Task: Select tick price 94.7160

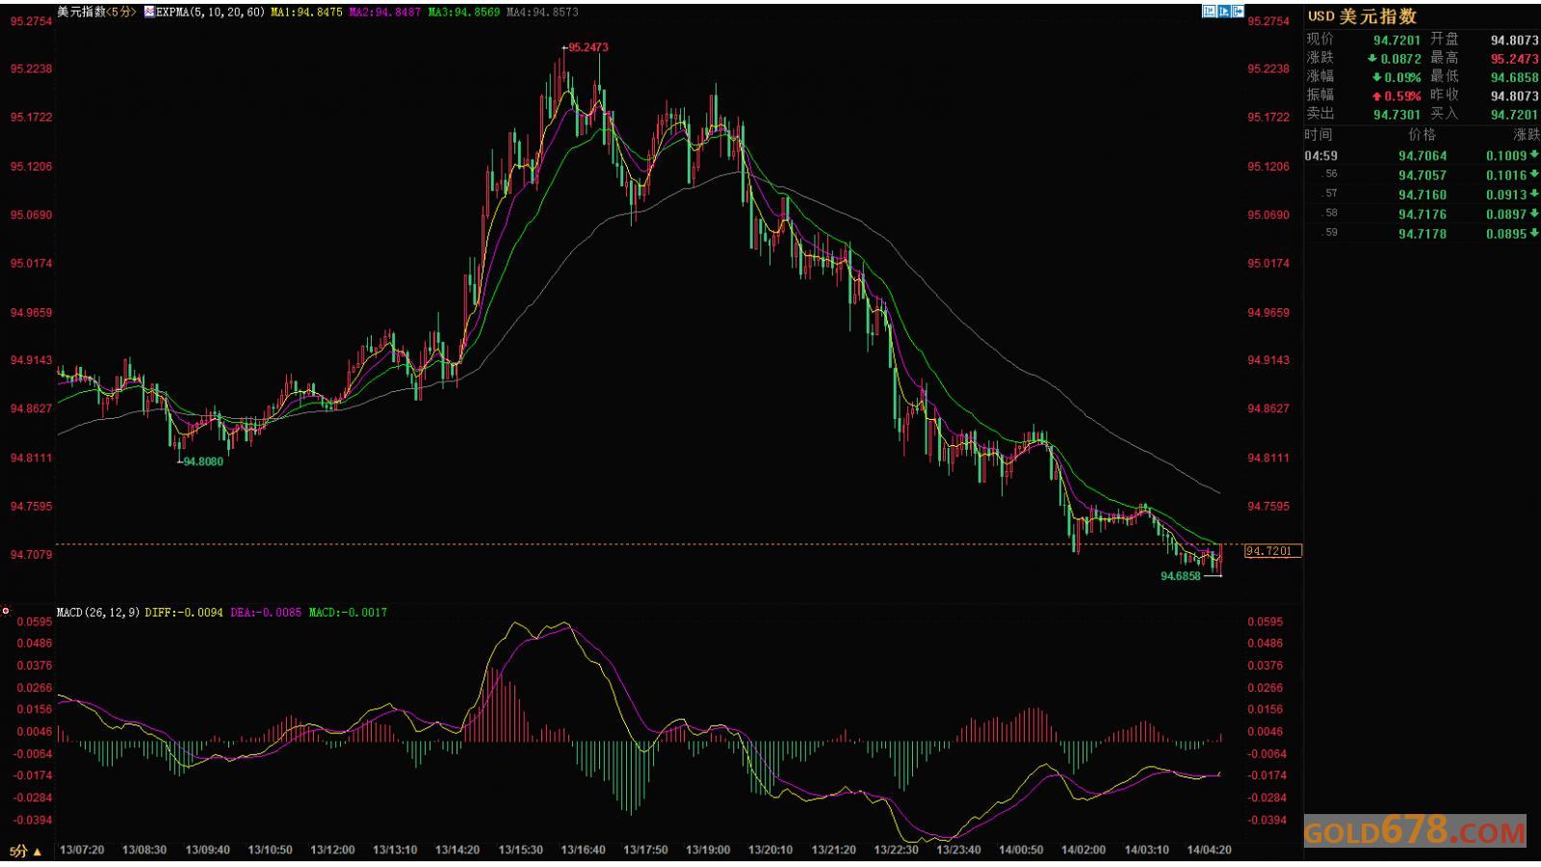Action: [1423, 195]
